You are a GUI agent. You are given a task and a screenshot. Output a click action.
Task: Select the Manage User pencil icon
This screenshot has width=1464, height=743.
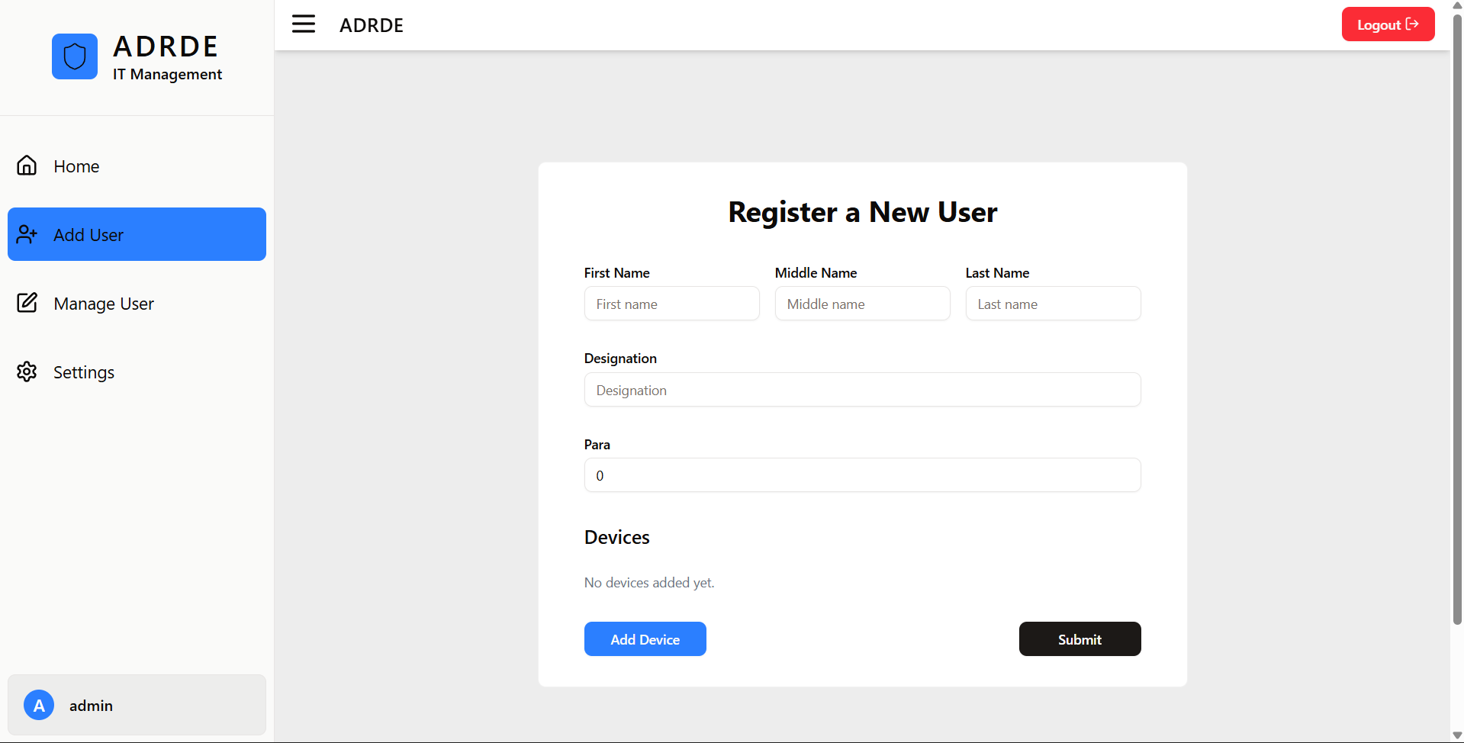(27, 302)
